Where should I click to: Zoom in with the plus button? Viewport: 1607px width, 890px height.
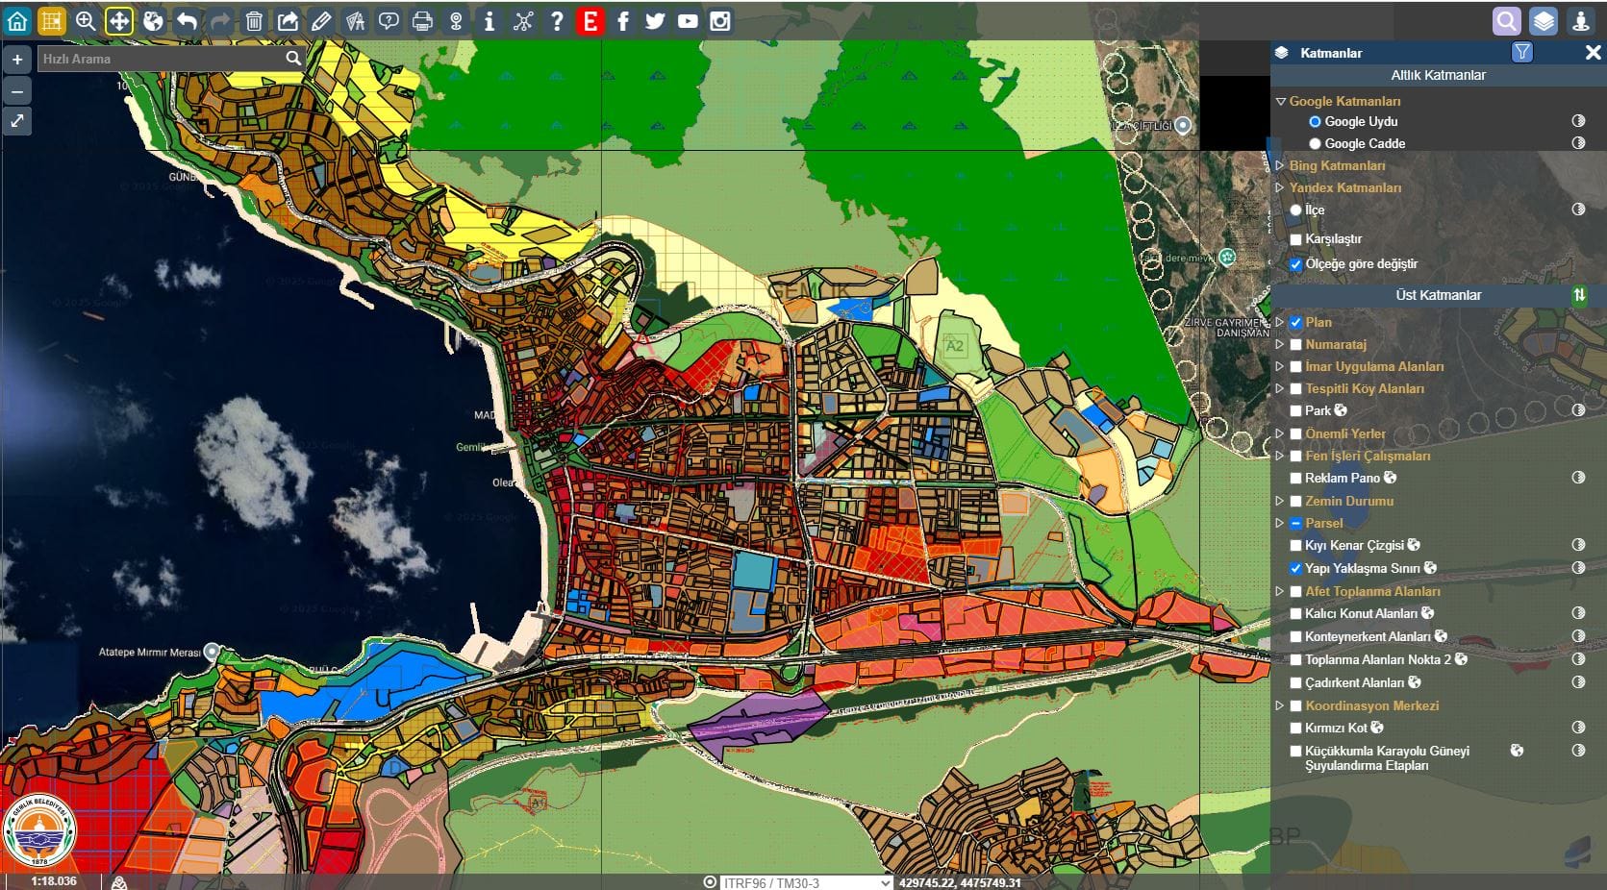click(x=17, y=60)
